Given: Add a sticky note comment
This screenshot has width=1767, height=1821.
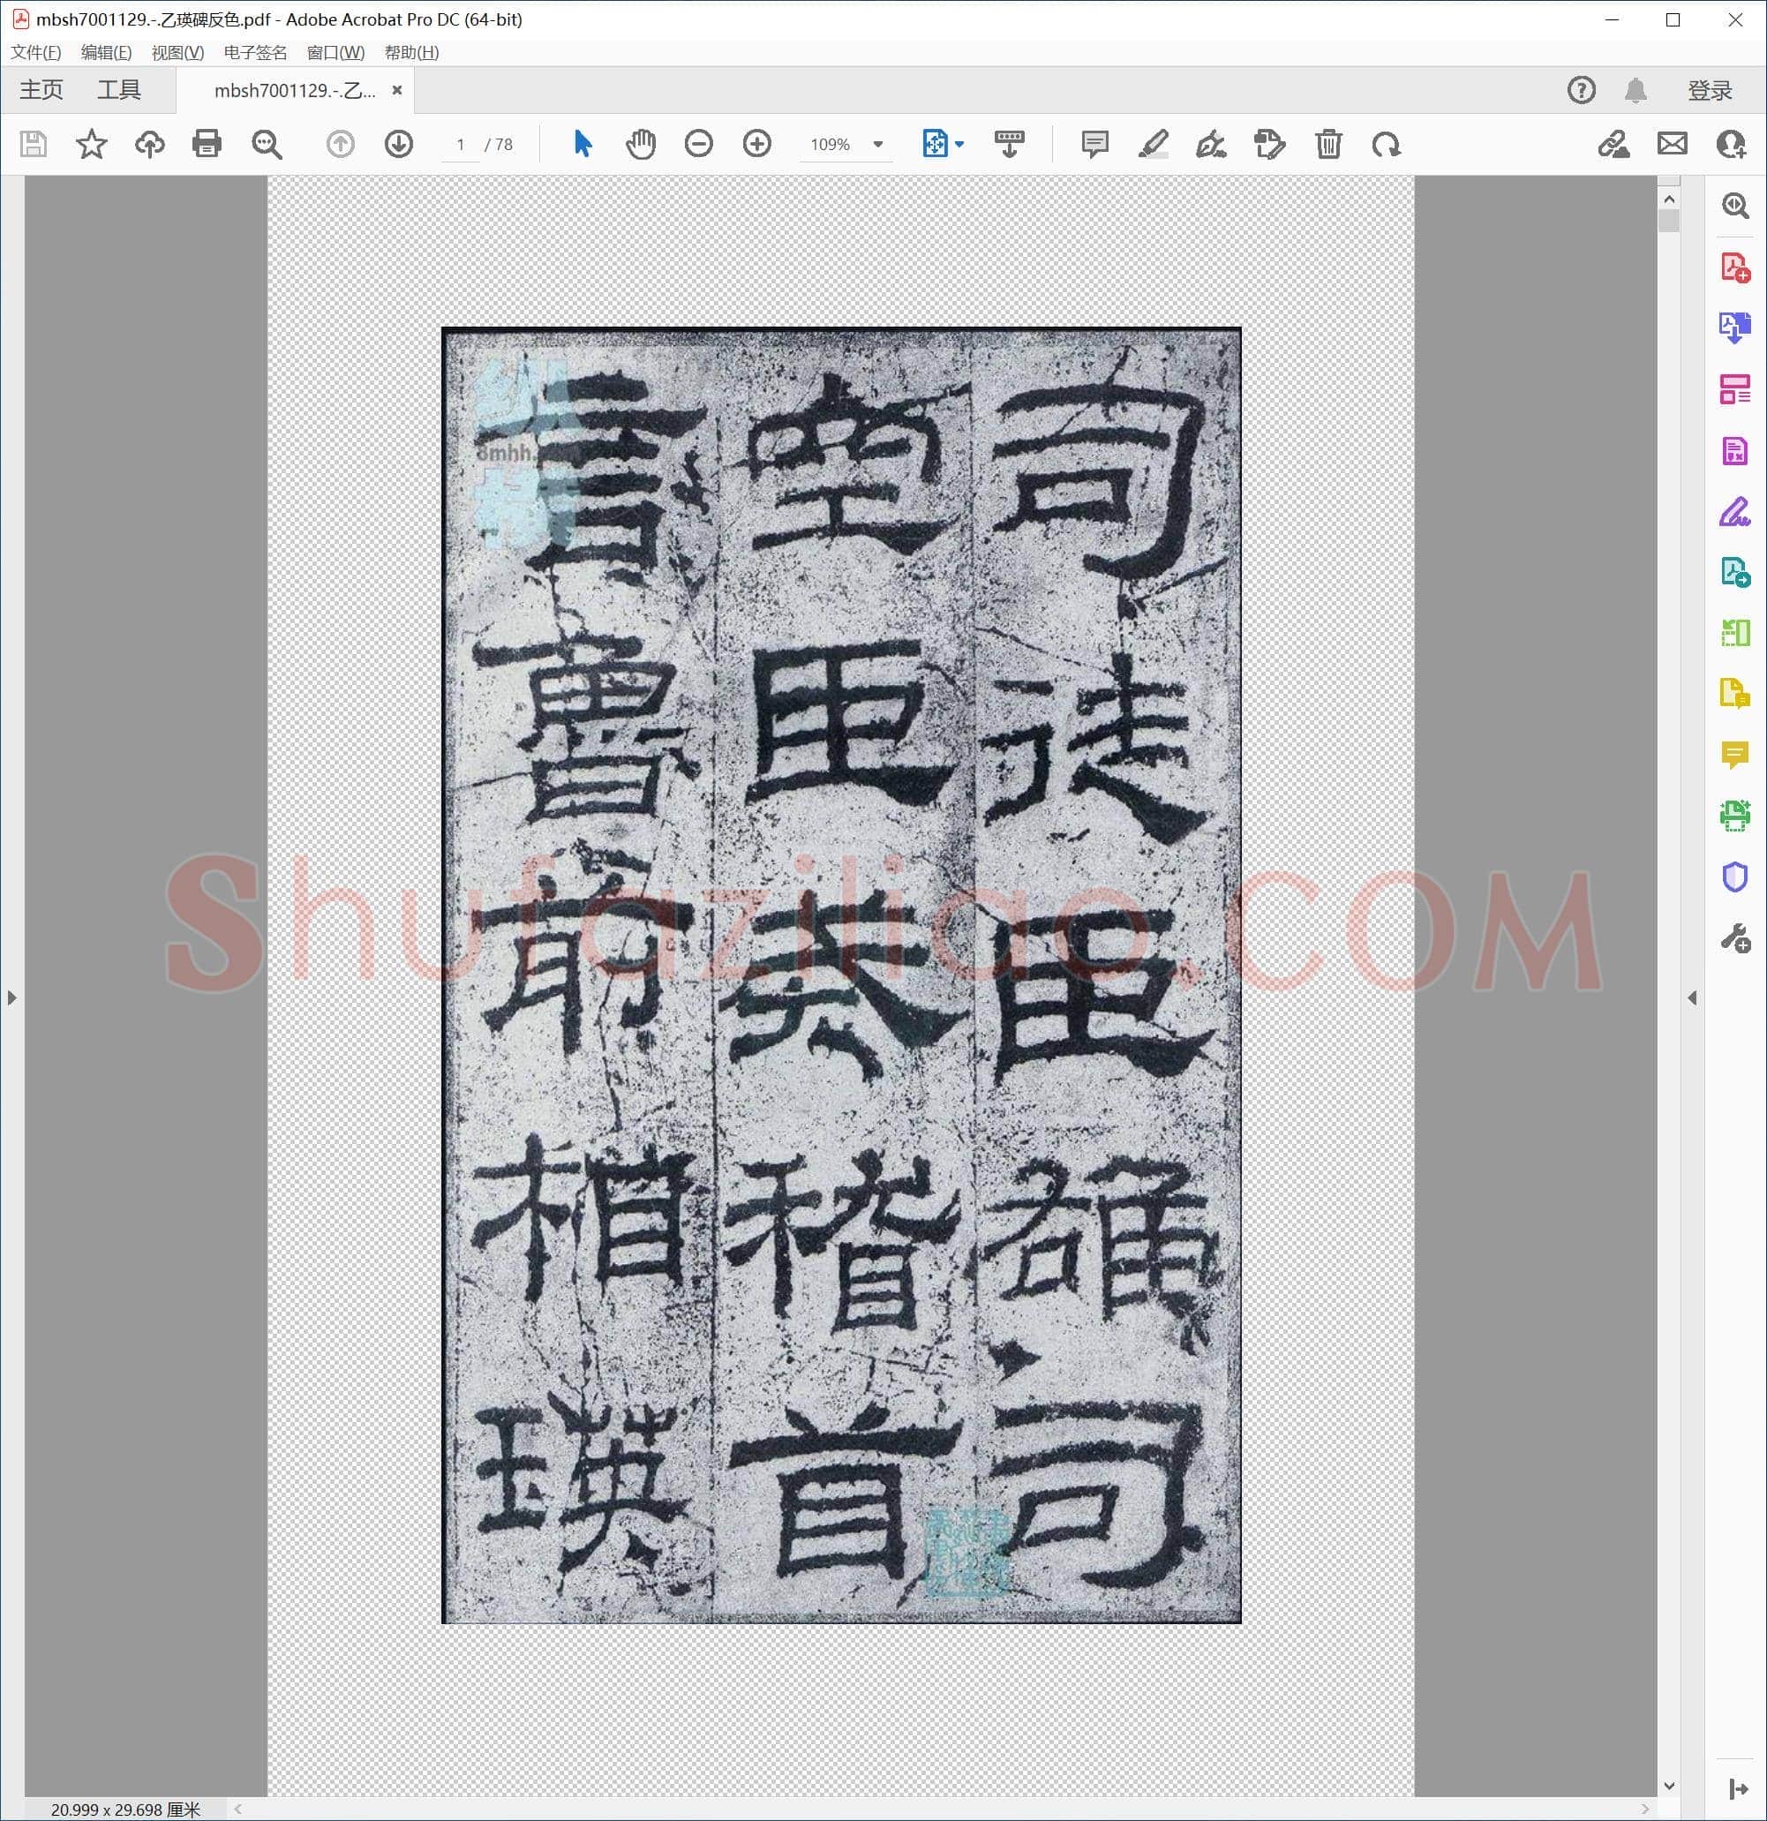Looking at the screenshot, I should [1094, 144].
